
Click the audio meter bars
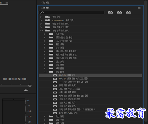tap(13, 111)
